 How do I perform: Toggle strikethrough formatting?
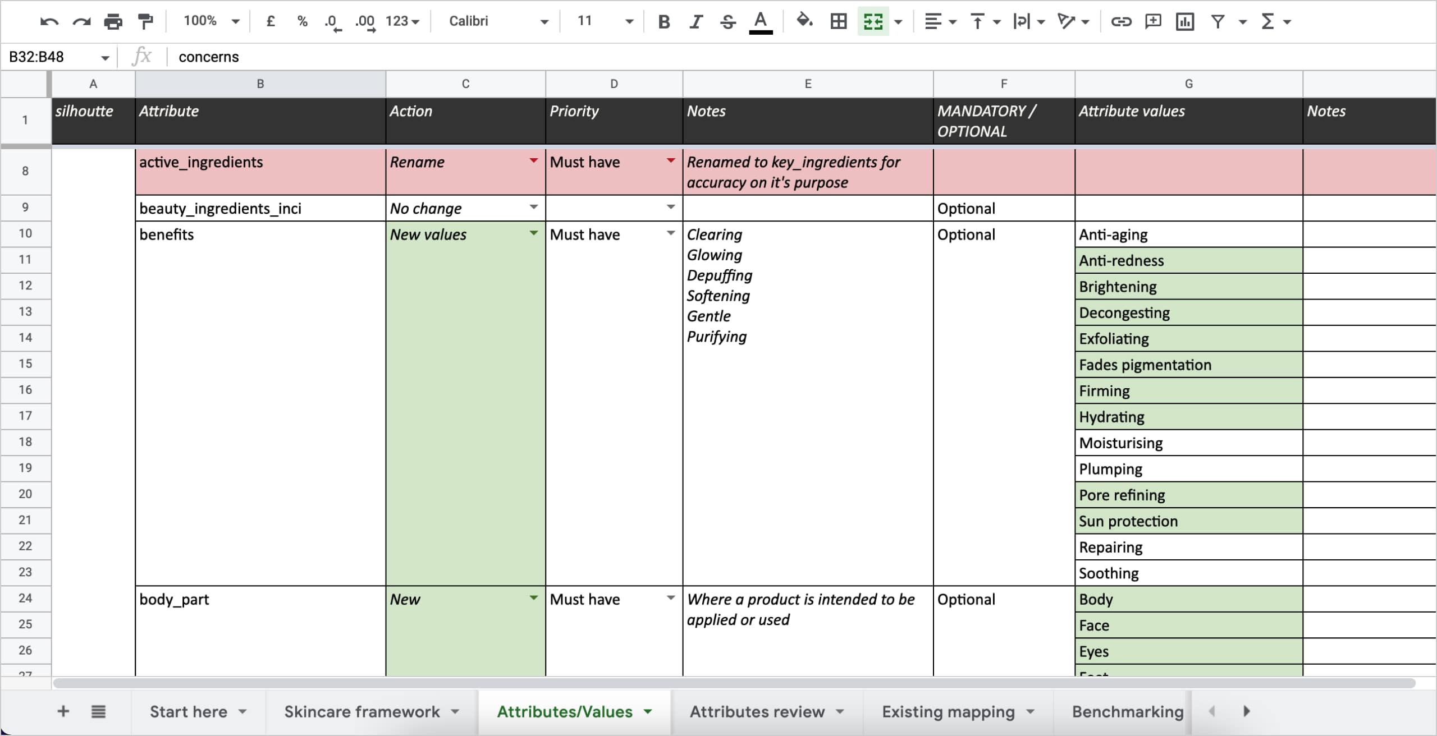tap(728, 22)
